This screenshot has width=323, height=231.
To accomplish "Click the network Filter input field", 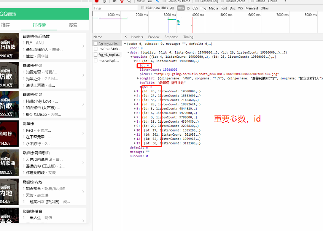I will (x=115, y=8).
